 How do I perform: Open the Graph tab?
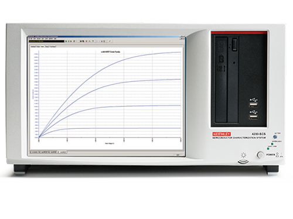point(42,46)
